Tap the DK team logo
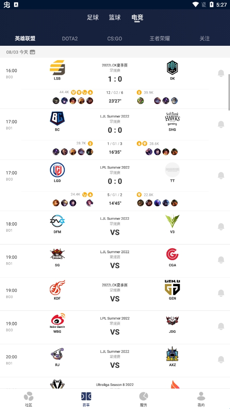This screenshot has width=230, height=409. tap(172, 68)
